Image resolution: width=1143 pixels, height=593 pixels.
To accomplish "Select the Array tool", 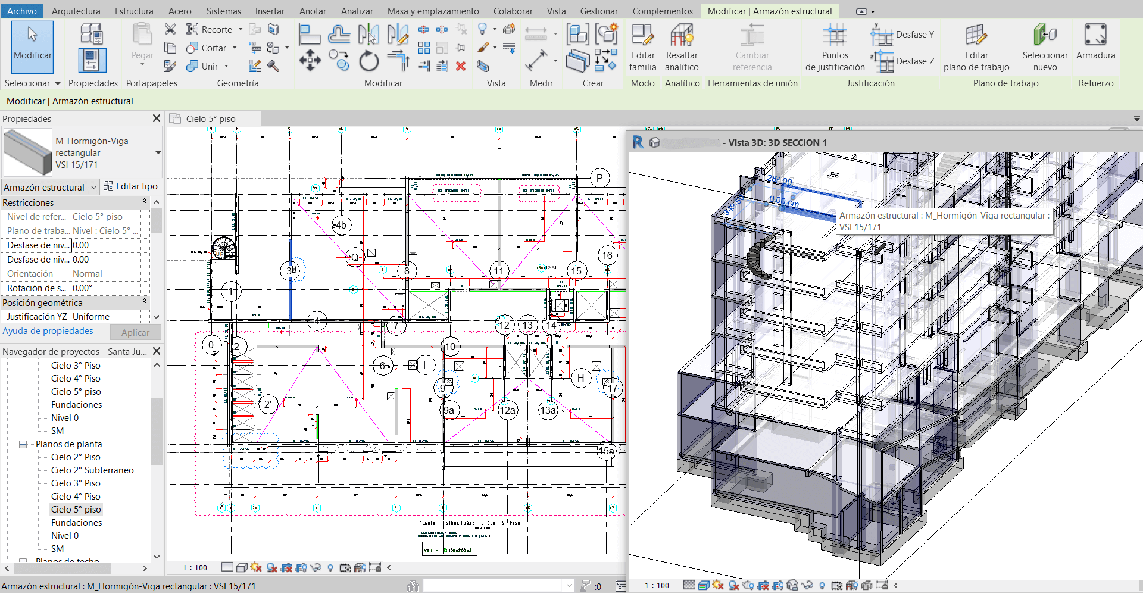I will tap(424, 48).
